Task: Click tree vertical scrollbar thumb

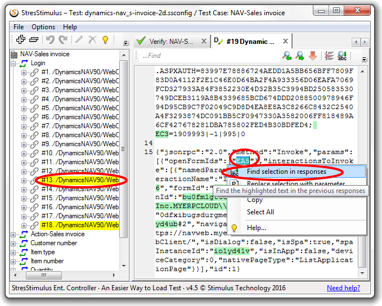Action: (x=124, y=148)
